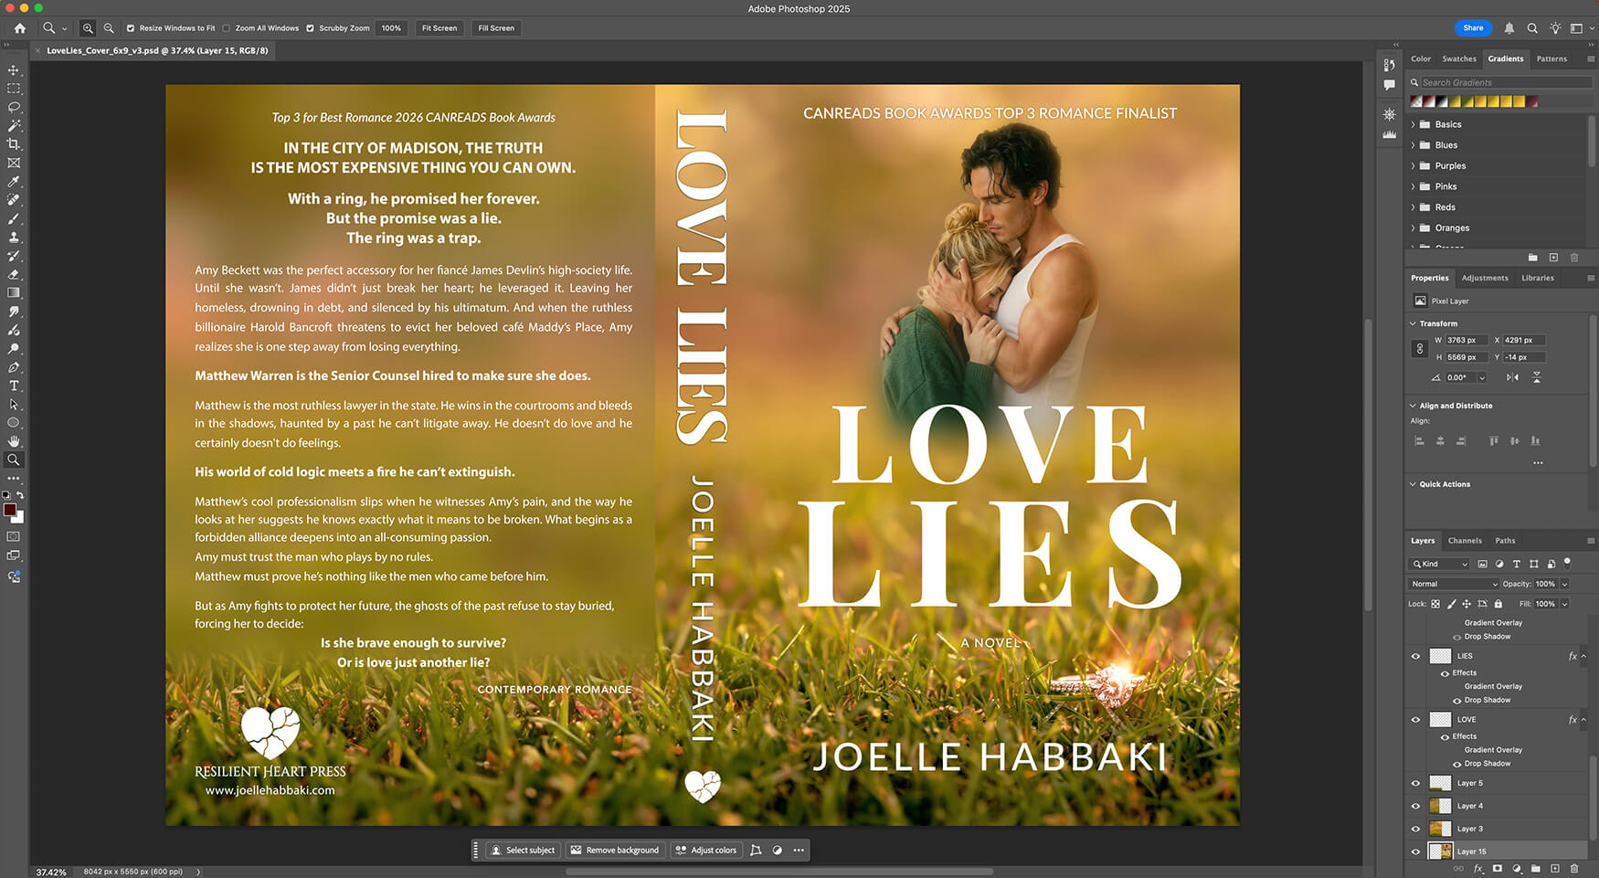This screenshot has height=878, width=1599.
Task: Create a new layer in Layers panel
Action: click(1555, 869)
